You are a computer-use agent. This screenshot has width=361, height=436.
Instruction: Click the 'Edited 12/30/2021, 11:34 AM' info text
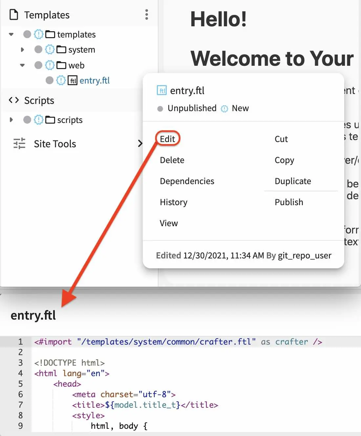(210, 255)
